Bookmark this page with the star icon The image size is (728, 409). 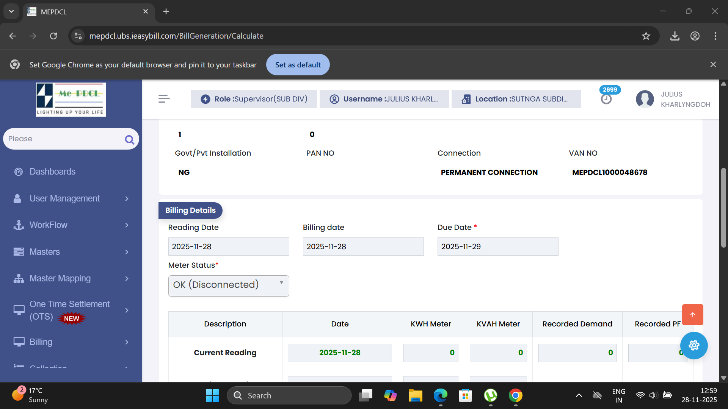coord(646,36)
